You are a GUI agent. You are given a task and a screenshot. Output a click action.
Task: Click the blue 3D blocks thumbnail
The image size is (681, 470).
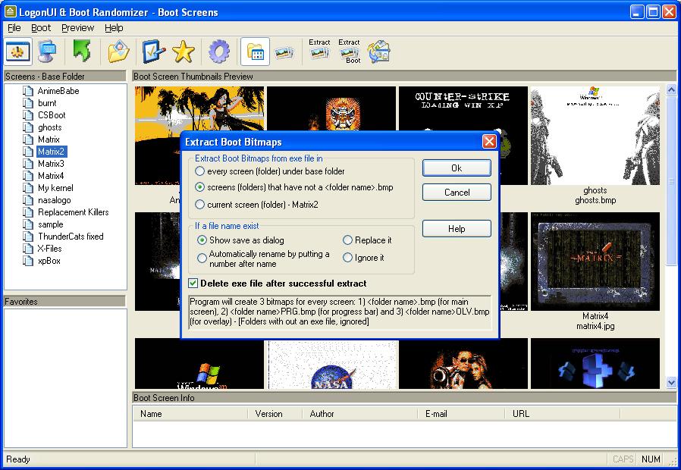coord(595,364)
